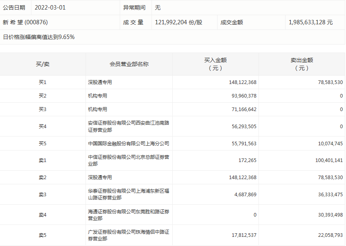Image resolution: width=346 pixels, height=246 pixels.
Task: Select sell amount 0 in 买2 row
Action: pyautogui.click(x=341, y=96)
